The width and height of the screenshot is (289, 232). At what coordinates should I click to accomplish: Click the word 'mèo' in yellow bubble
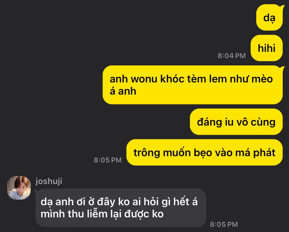click(262, 79)
